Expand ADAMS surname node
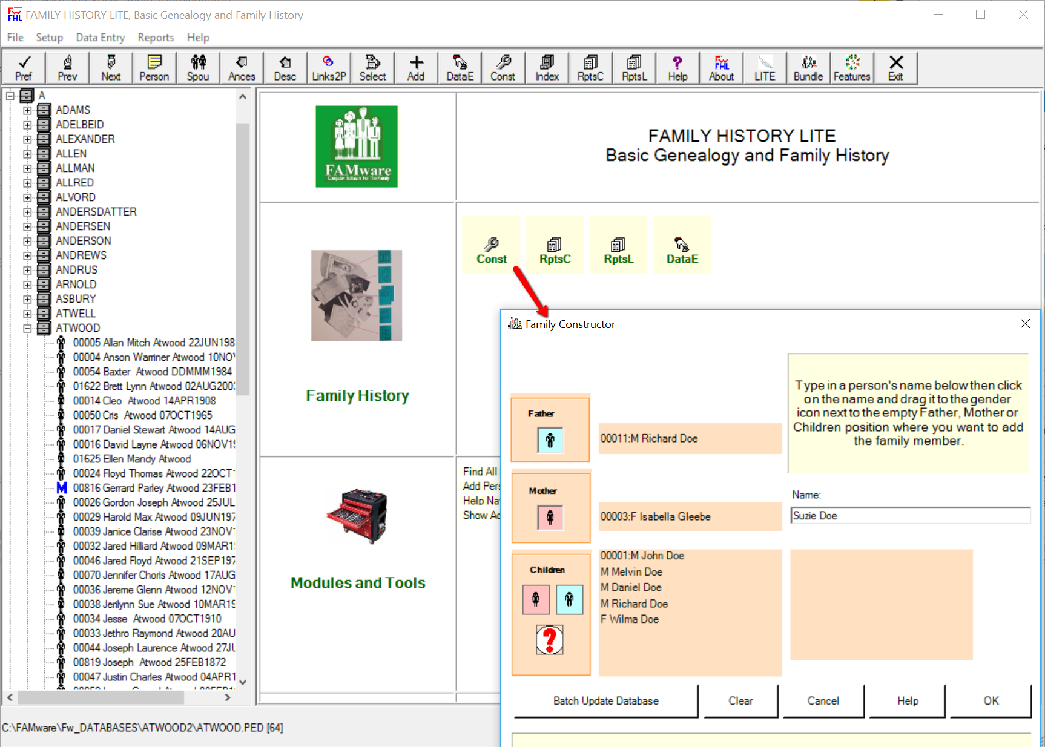 pyautogui.click(x=27, y=110)
